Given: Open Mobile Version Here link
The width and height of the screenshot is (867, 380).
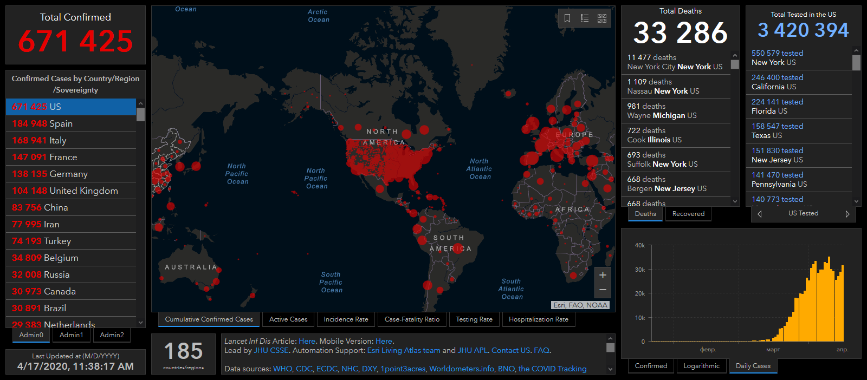Looking at the screenshot, I should (384, 341).
